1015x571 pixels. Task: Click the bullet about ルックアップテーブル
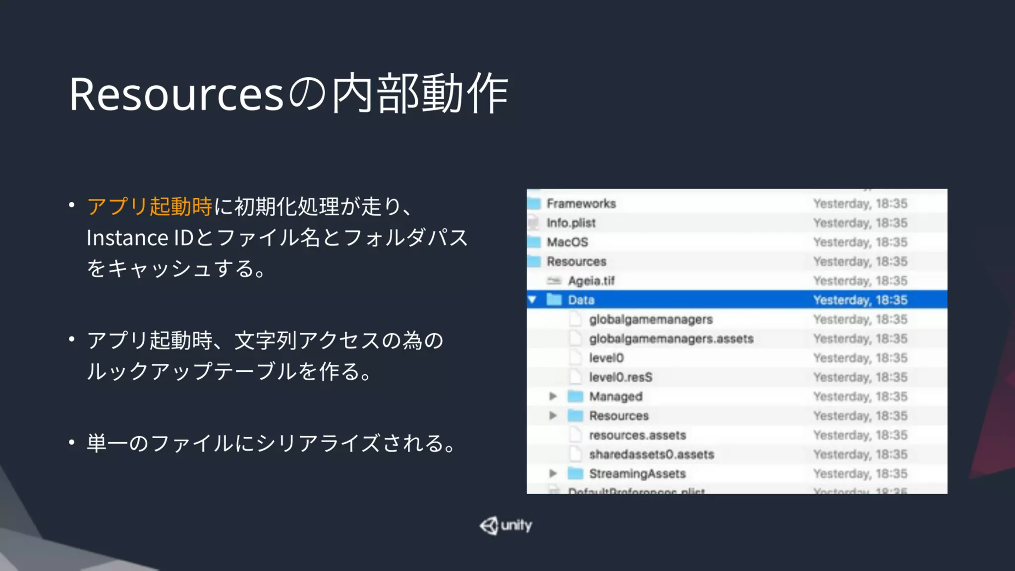265,355
